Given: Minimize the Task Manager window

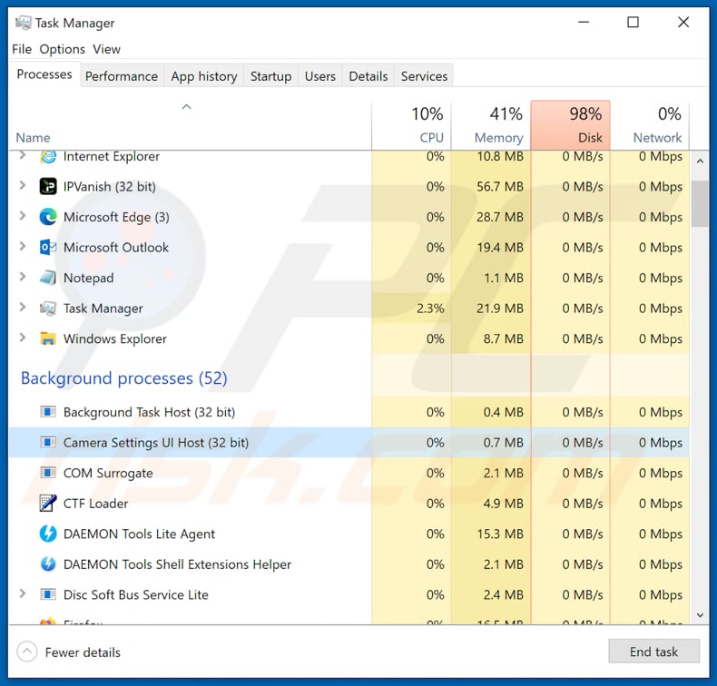Looking at the screenshot, I should pos(584,22).
